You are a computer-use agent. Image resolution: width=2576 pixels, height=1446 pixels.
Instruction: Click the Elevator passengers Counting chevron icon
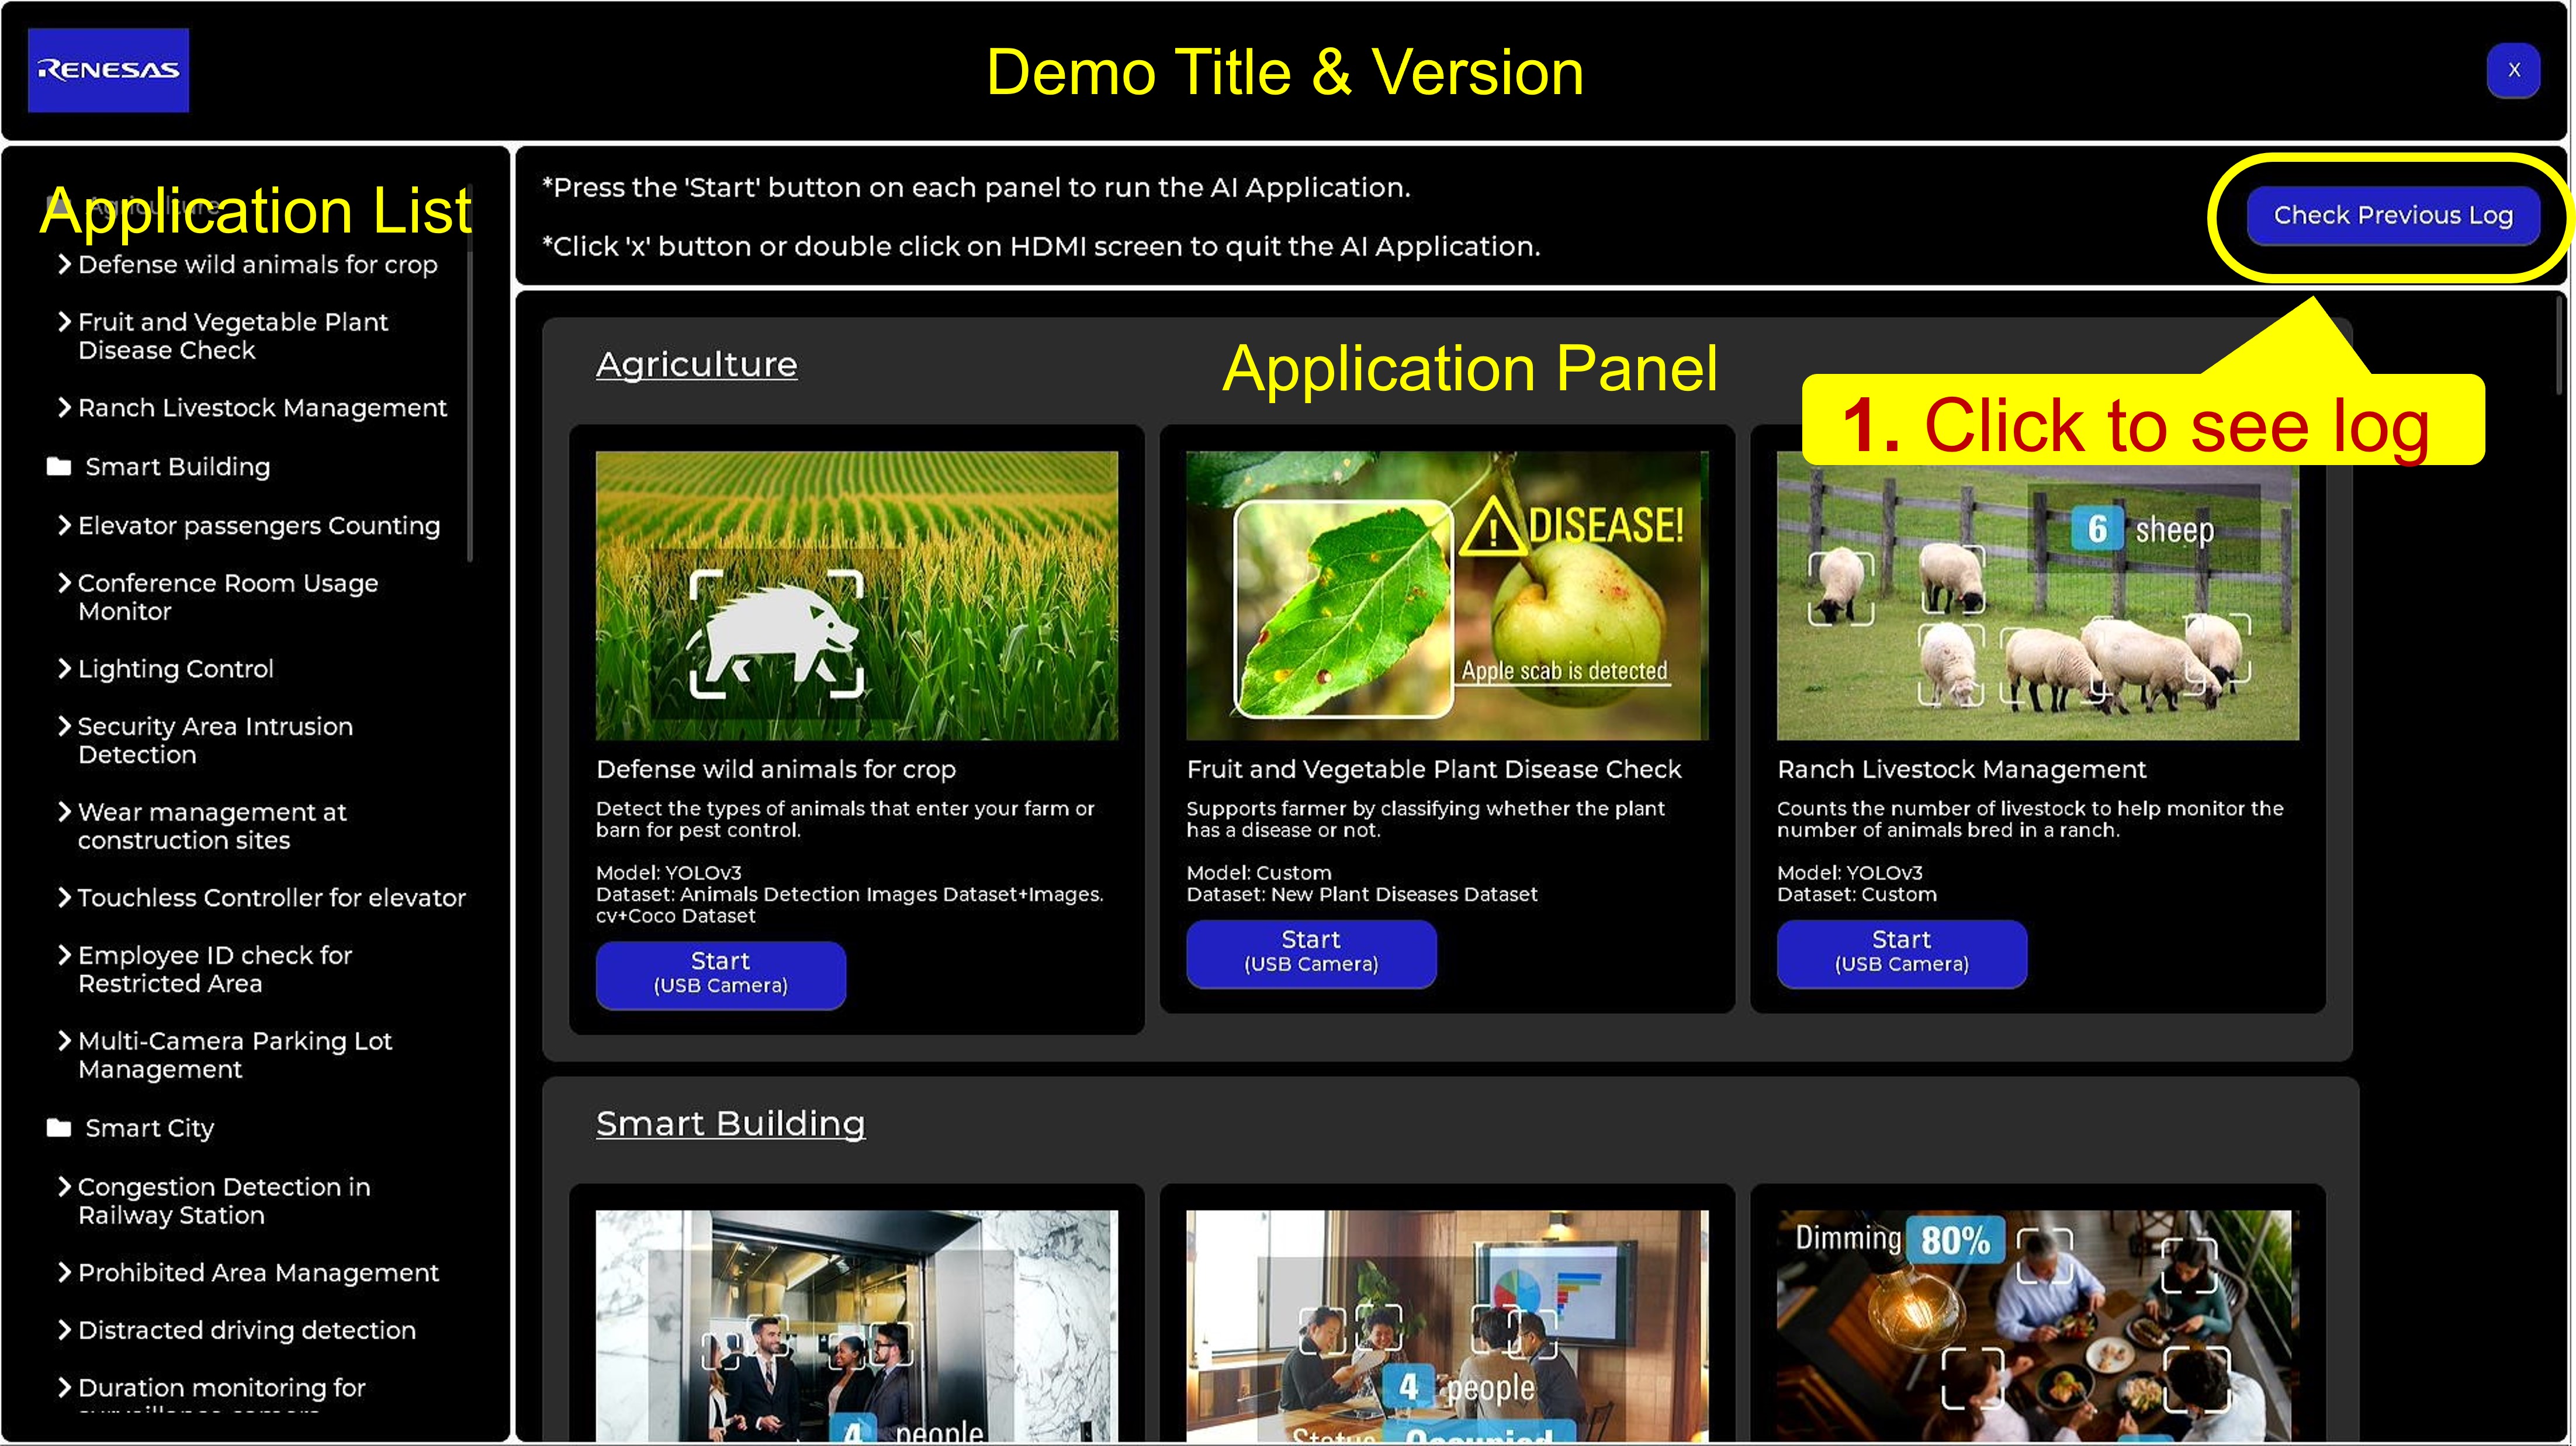(64, 525)
